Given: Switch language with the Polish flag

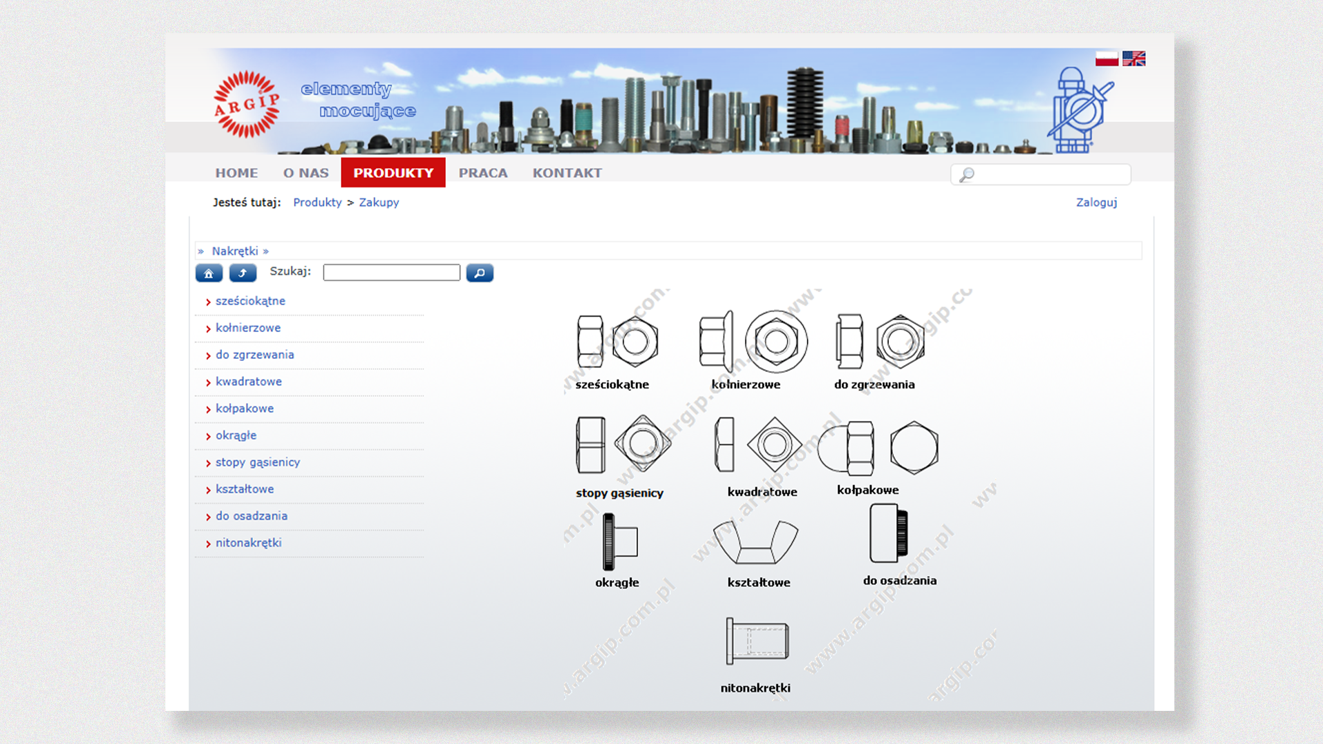Looking at the screenshot, I should click(1107, 59).
